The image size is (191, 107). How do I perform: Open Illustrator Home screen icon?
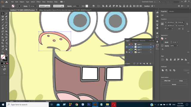pyautogui.click(x=7, y=2)
